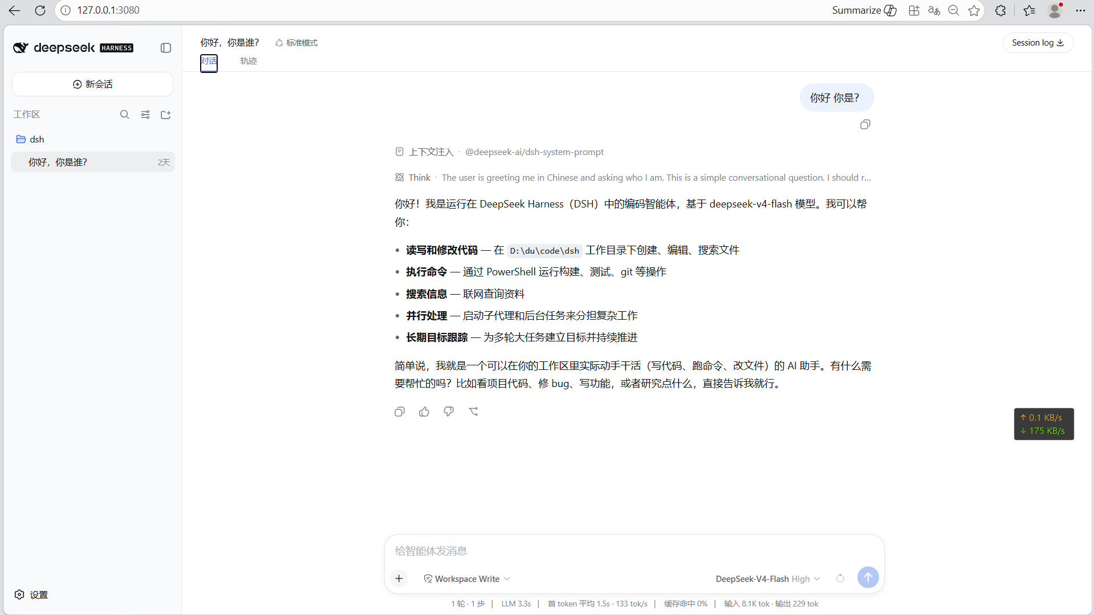Collapse the sidebar with the panel toggle
Screen dimensions: 1094x615
pyautogui.click(x=166, y=48)
